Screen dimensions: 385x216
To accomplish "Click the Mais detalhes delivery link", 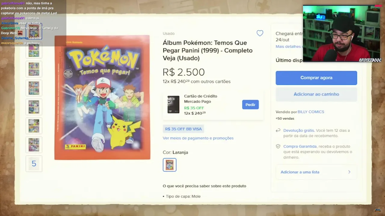I will pos(288,46).
